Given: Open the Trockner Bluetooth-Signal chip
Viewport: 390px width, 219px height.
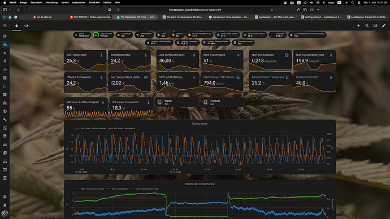Looking at the screenshot, I should pos(216,43).
